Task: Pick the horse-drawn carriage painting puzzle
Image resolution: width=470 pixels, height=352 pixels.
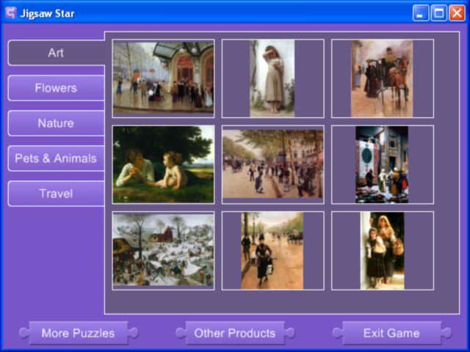Action: click(x=382, y=78)
